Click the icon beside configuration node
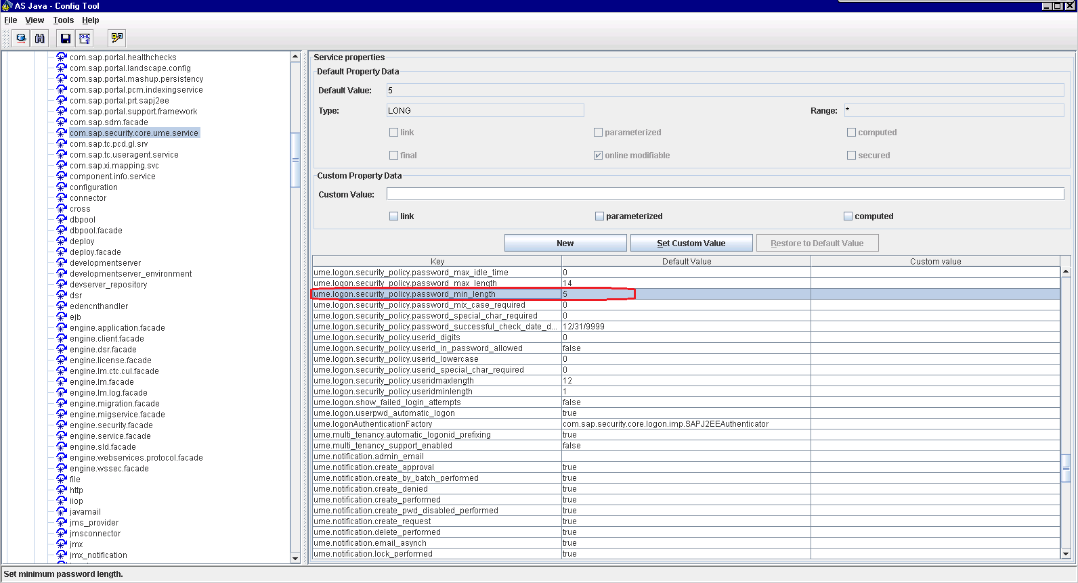The image size is (1078, 583). (62, 187)
